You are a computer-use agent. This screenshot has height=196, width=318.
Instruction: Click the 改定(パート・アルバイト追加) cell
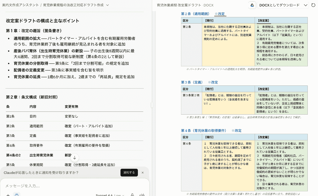pos(89,126)
